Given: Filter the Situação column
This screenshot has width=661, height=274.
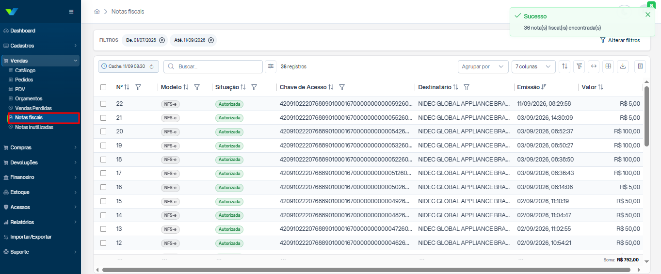Looking at the screenshot, I should click(x=254, y=87).
